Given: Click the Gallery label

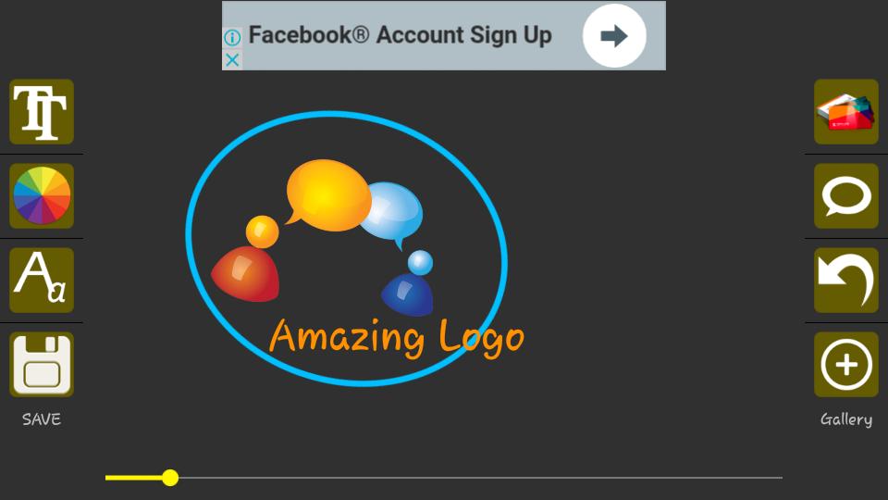Looking at the screenshot, I should pyautogui.click(x=846, y=419).
